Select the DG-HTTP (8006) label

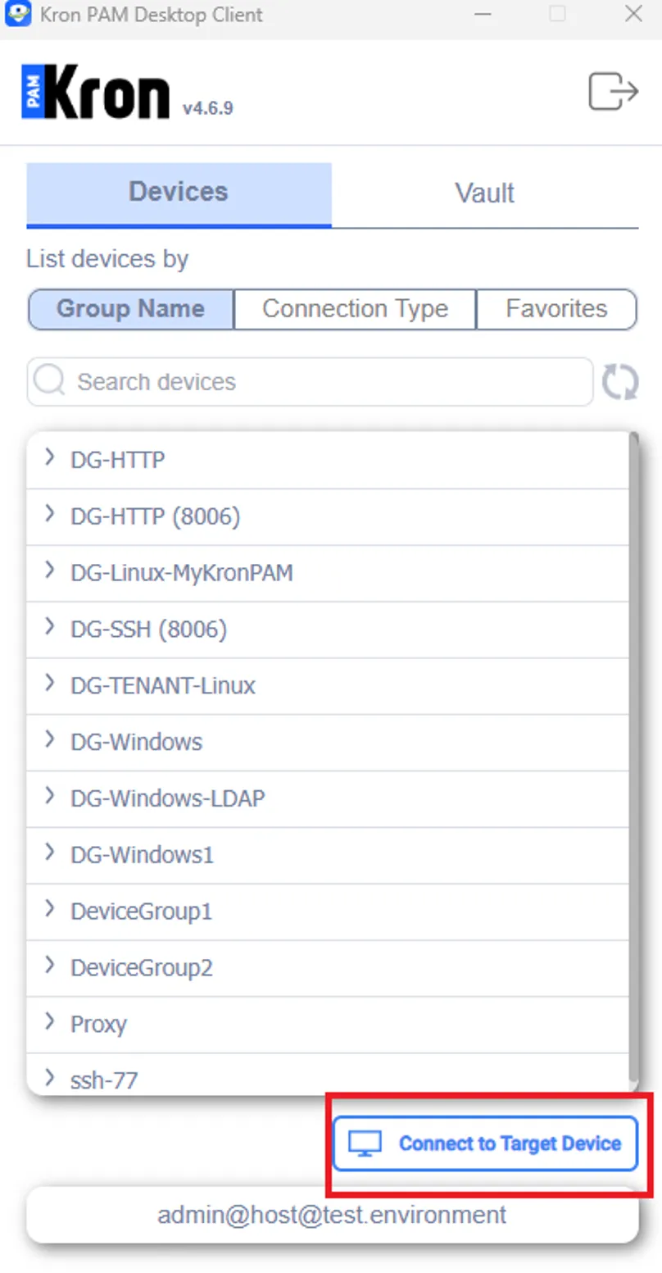pyautogui.click(x=156, y=517)
